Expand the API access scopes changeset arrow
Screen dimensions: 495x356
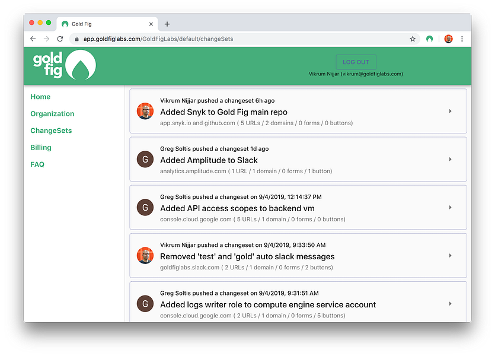(x=450, y=208)
